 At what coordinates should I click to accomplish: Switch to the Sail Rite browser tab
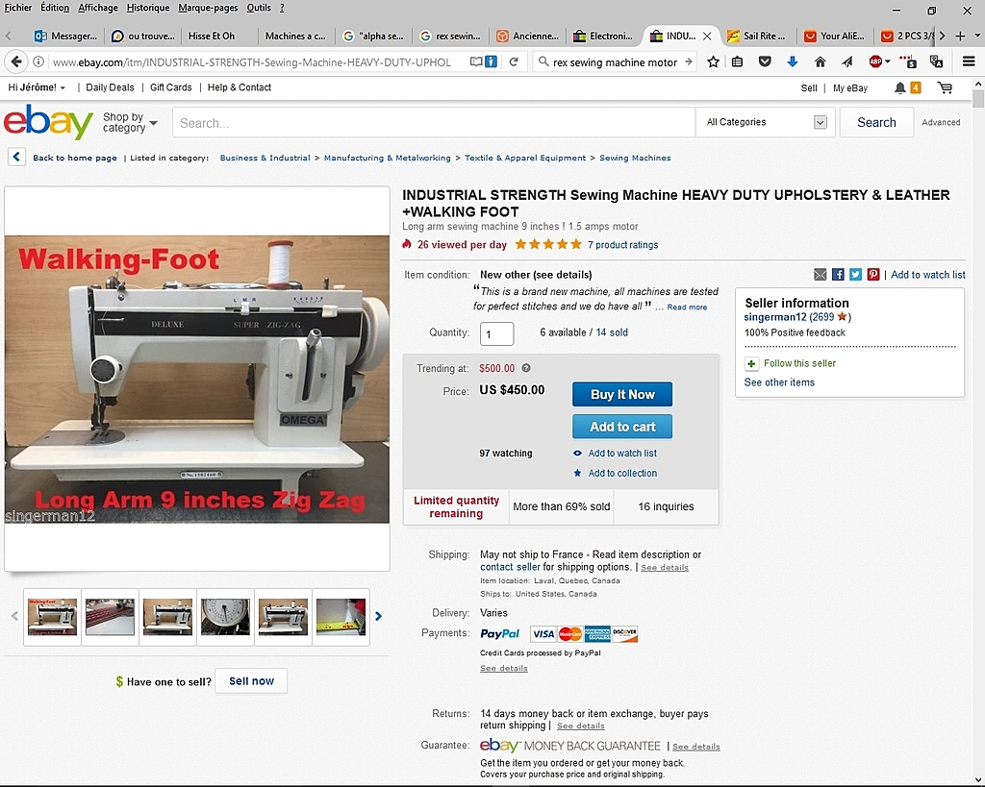pyautogui.click(x=758, y=36)
